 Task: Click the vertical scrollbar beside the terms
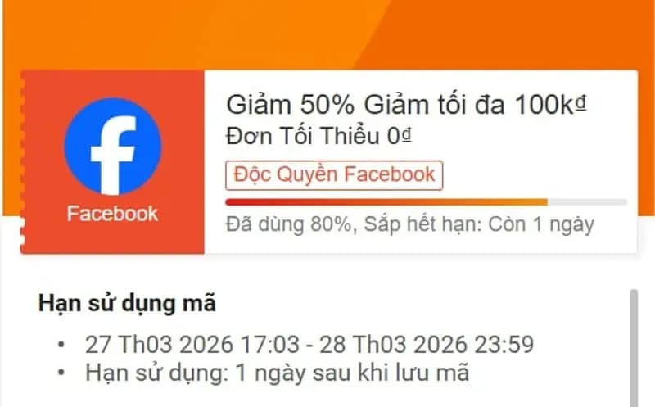(634, 348)
